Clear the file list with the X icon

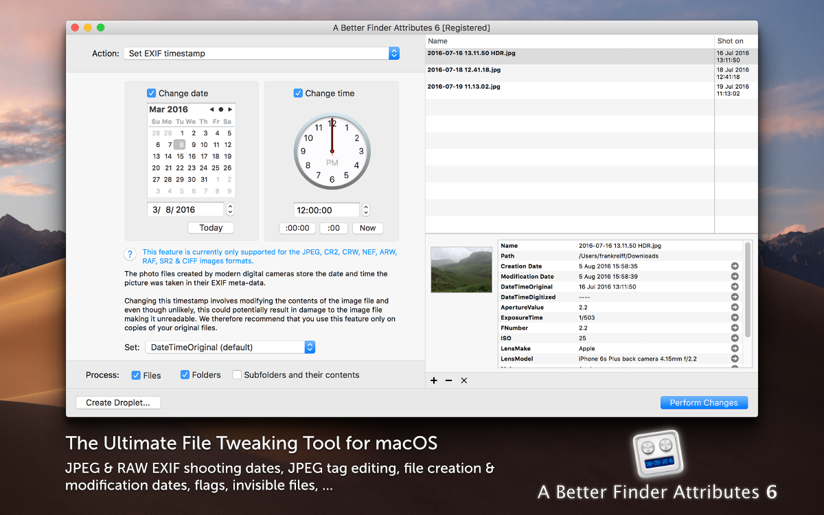click(x=463, y=380)
